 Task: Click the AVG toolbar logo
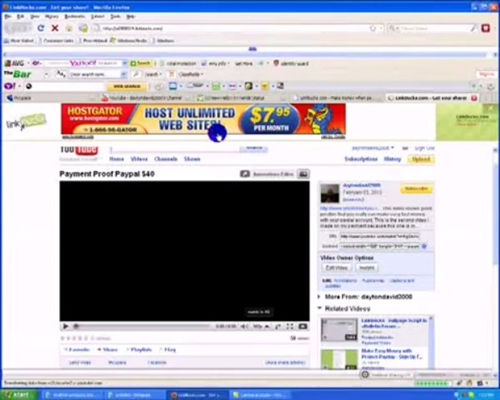14,63
